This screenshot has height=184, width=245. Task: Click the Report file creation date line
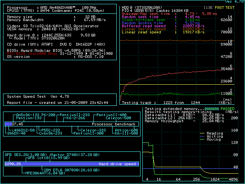pos(57,103)
